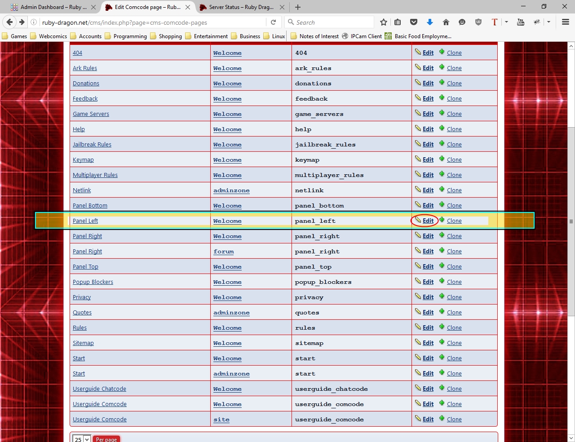Expand dropdown arrow beside red T icon
The height and width of the screenshot is (442, 575).
coord(506,22)
